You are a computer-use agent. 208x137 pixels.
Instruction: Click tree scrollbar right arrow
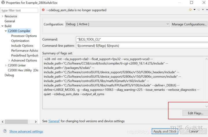(36, 122)
